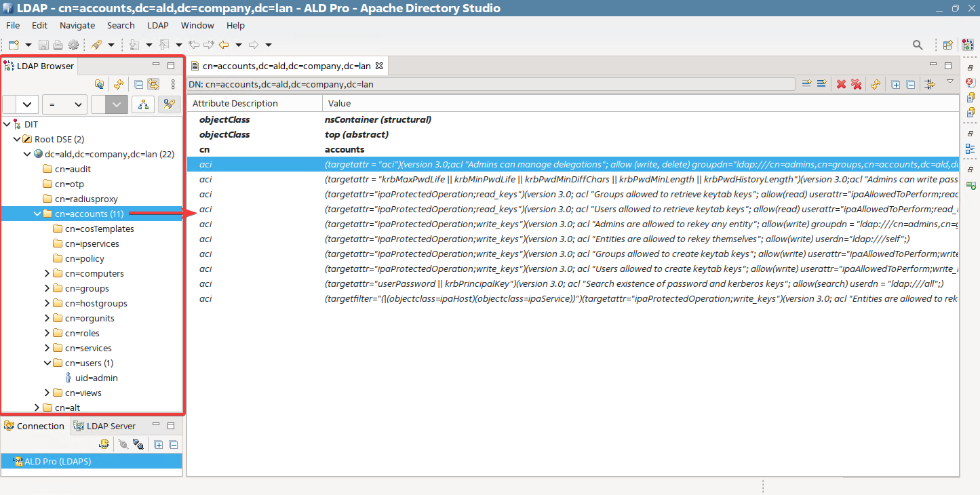Toggle the quick search scope button

coord(142,104)
